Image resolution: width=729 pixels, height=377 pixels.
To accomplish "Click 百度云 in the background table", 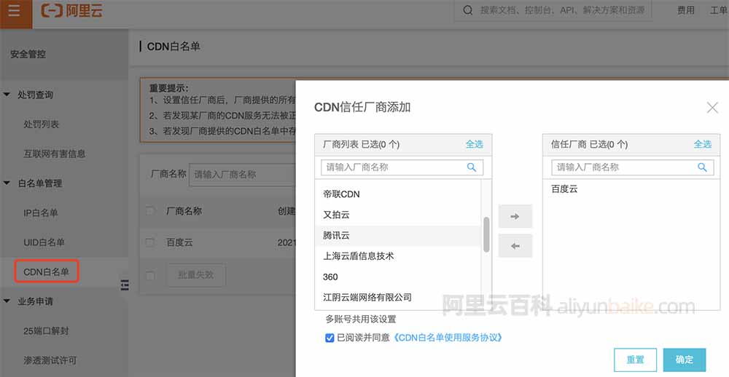I will 179,242.
